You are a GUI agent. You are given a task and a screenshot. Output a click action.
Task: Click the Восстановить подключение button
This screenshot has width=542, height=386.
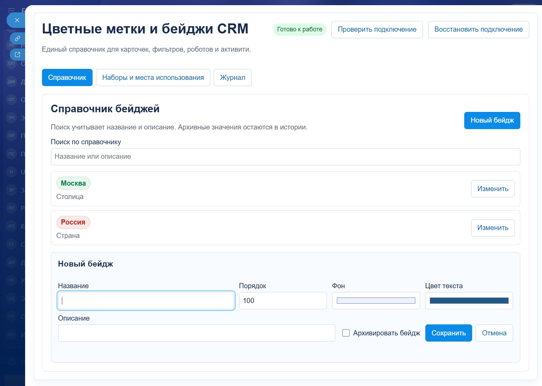(478, 30)
